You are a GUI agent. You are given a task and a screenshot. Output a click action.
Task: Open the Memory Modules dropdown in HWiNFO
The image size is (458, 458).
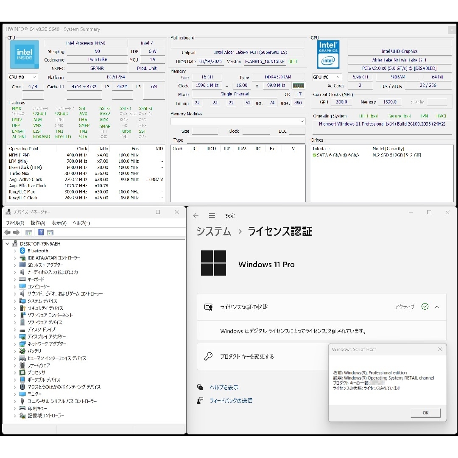238,121
